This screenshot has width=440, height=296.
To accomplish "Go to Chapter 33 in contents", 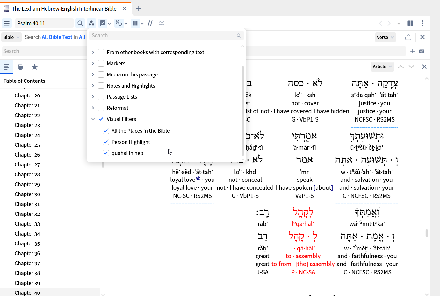I will point(27,224).
